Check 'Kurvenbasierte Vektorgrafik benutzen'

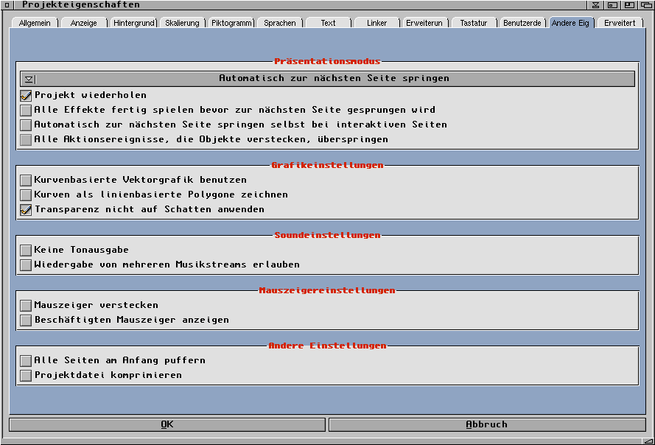click(27, 181)
